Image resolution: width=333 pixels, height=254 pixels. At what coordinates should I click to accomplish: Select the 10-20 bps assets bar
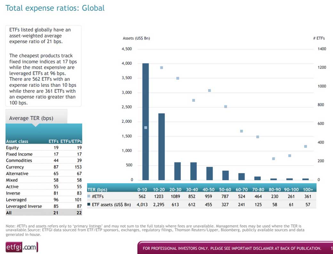point(162,147)
